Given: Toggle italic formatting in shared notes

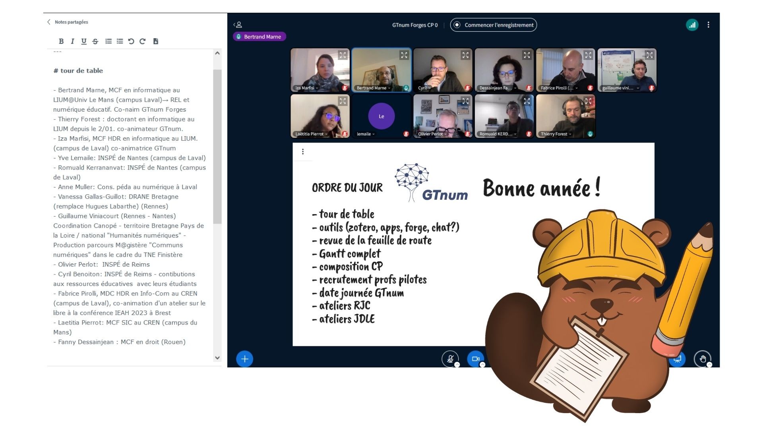Looking at the screenshot, I should (72, 41).
